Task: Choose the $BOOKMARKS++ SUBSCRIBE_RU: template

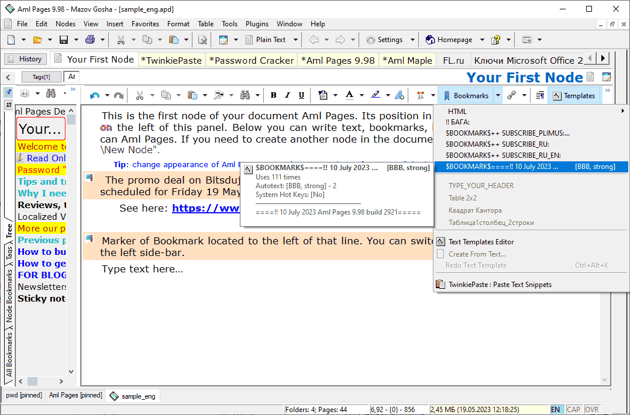Action: [x=497, y=144]
